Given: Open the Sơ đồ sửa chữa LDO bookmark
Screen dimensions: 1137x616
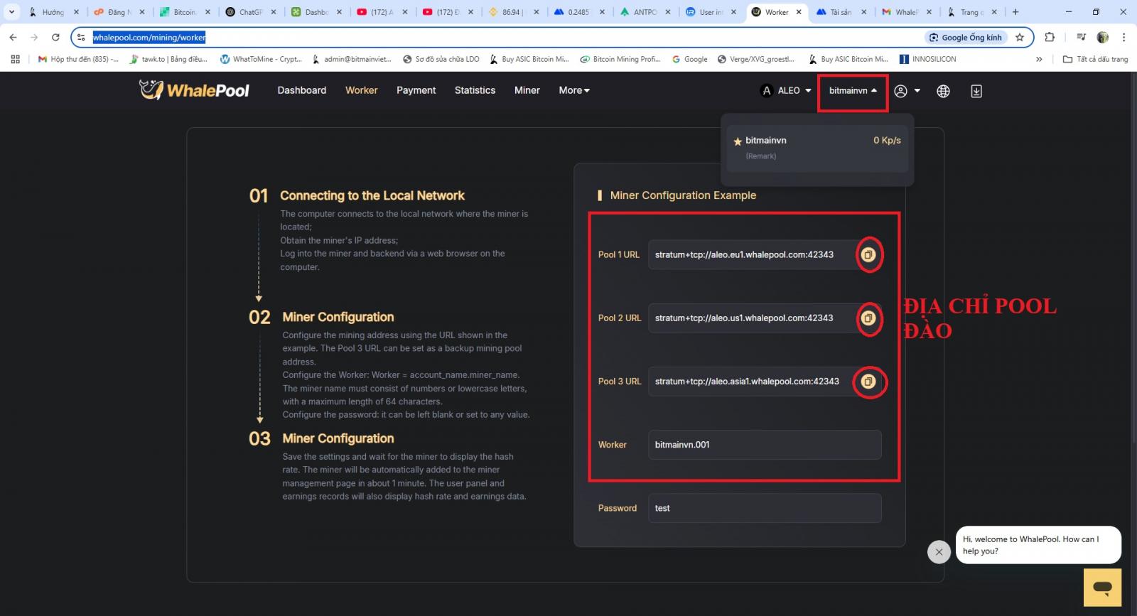Looking at the screenshot, I should coord(441,59).
